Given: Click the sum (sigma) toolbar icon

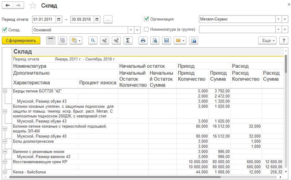Looking at the screenshot, I should pyautogui.click(x=128, y=40).
